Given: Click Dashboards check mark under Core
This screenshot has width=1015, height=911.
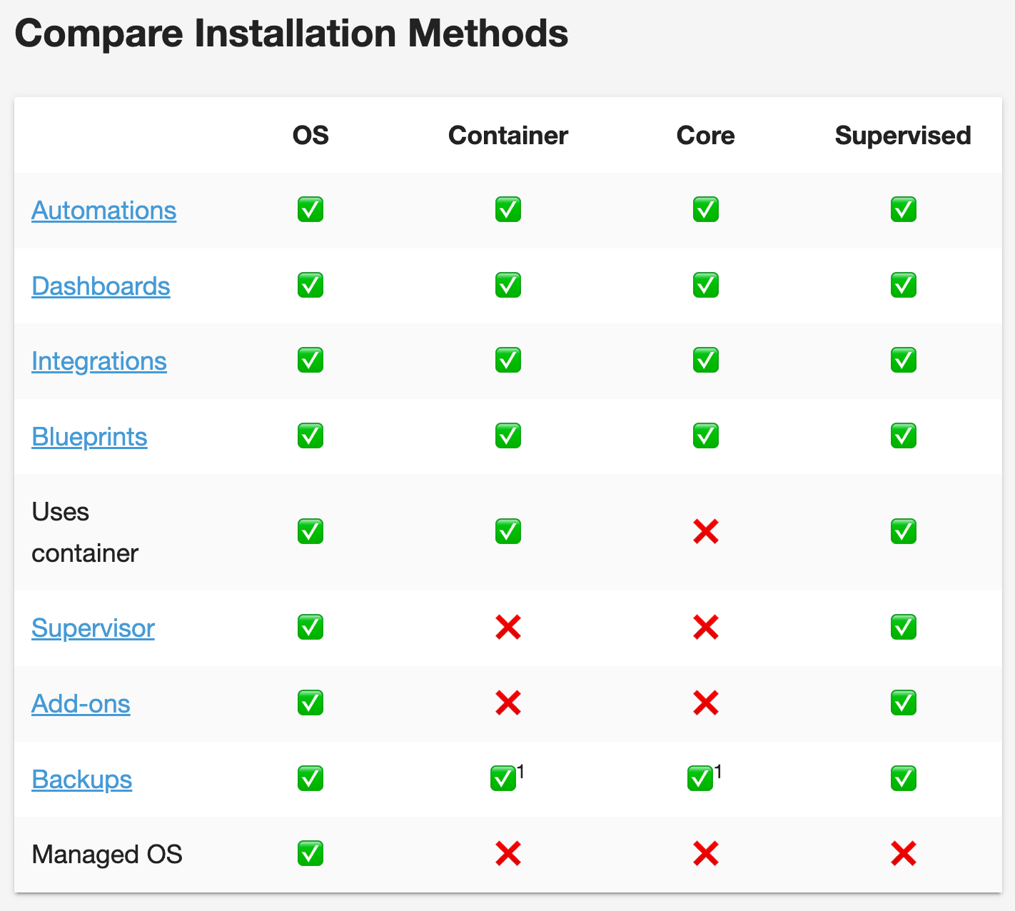Looking at the screenshot, I should click(x=706, y=286).
